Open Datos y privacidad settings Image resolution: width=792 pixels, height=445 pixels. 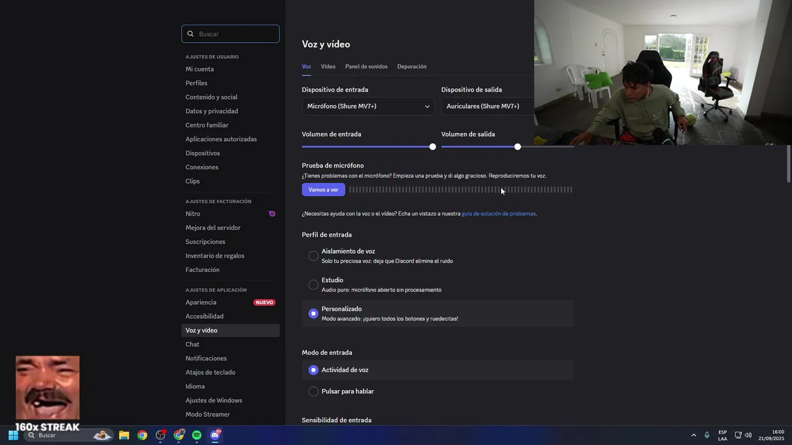(x=230, y=111)
